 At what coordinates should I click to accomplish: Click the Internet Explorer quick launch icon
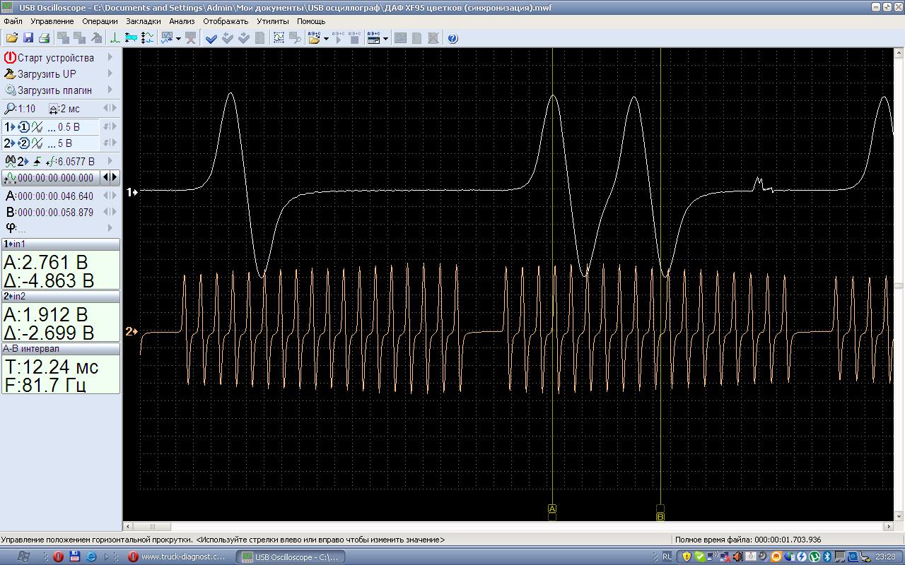click(x=91, y=557)
